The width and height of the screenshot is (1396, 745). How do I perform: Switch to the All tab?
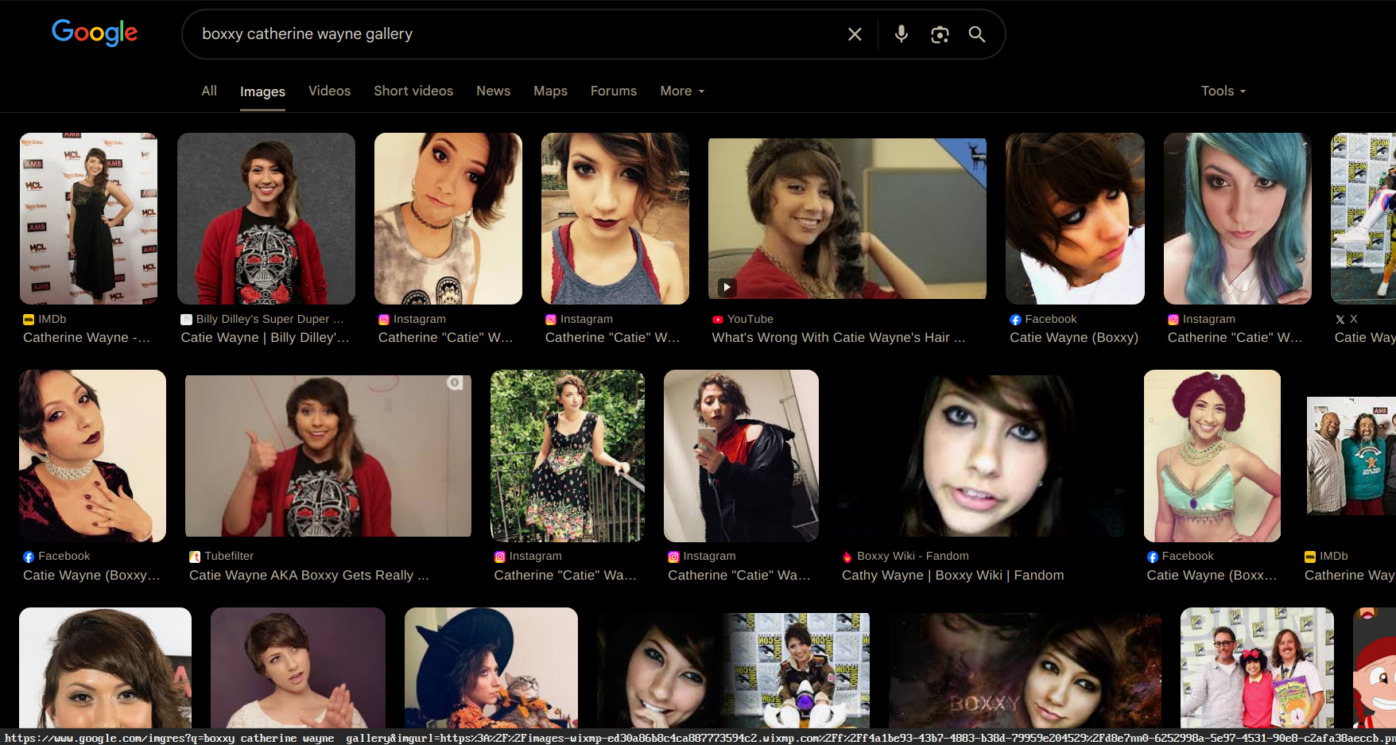[x=209, y=91]
